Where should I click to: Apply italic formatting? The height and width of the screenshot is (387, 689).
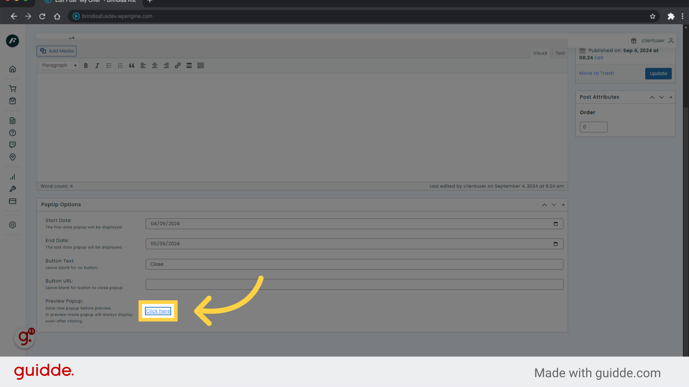click(x=97, y=65)
